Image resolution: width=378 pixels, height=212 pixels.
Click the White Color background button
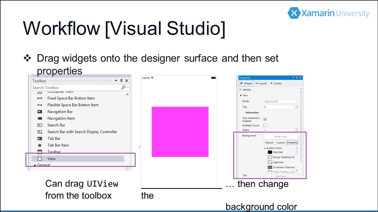point(281,136)
